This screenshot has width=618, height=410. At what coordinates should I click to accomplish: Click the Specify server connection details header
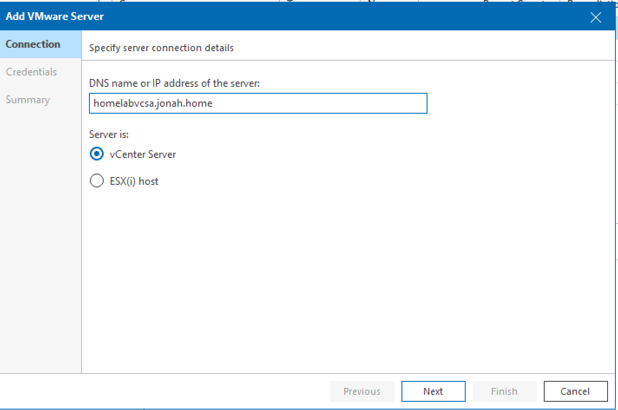tap(161, 48)
